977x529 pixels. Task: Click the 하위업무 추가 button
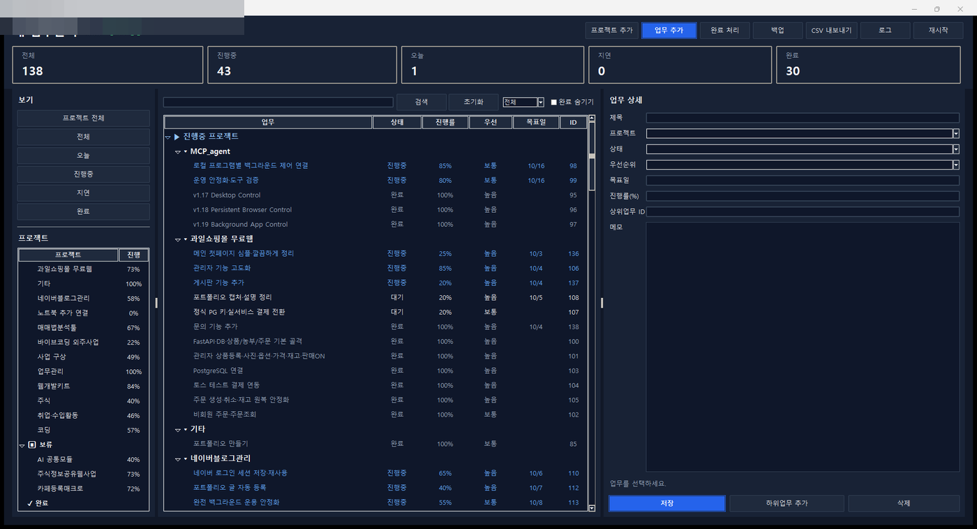click(x=787, y=503)
